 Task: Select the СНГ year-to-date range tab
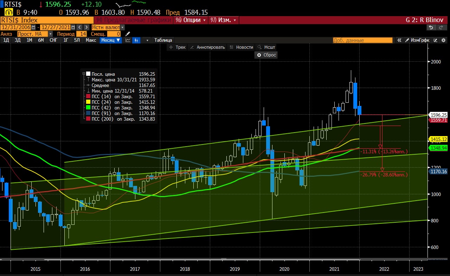coord(53,40)
